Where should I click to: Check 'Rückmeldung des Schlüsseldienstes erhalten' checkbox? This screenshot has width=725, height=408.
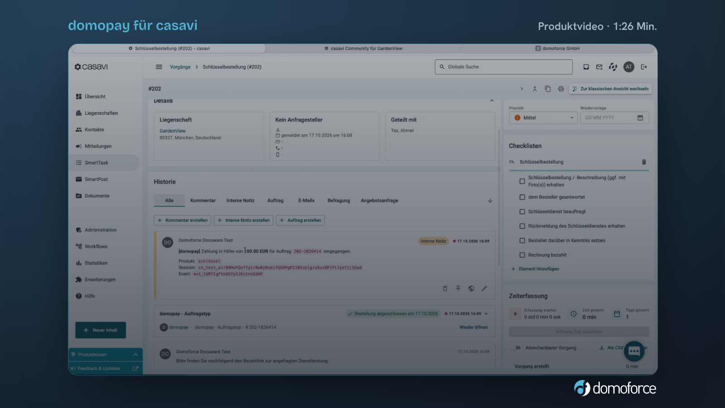(x=522, y=226)
